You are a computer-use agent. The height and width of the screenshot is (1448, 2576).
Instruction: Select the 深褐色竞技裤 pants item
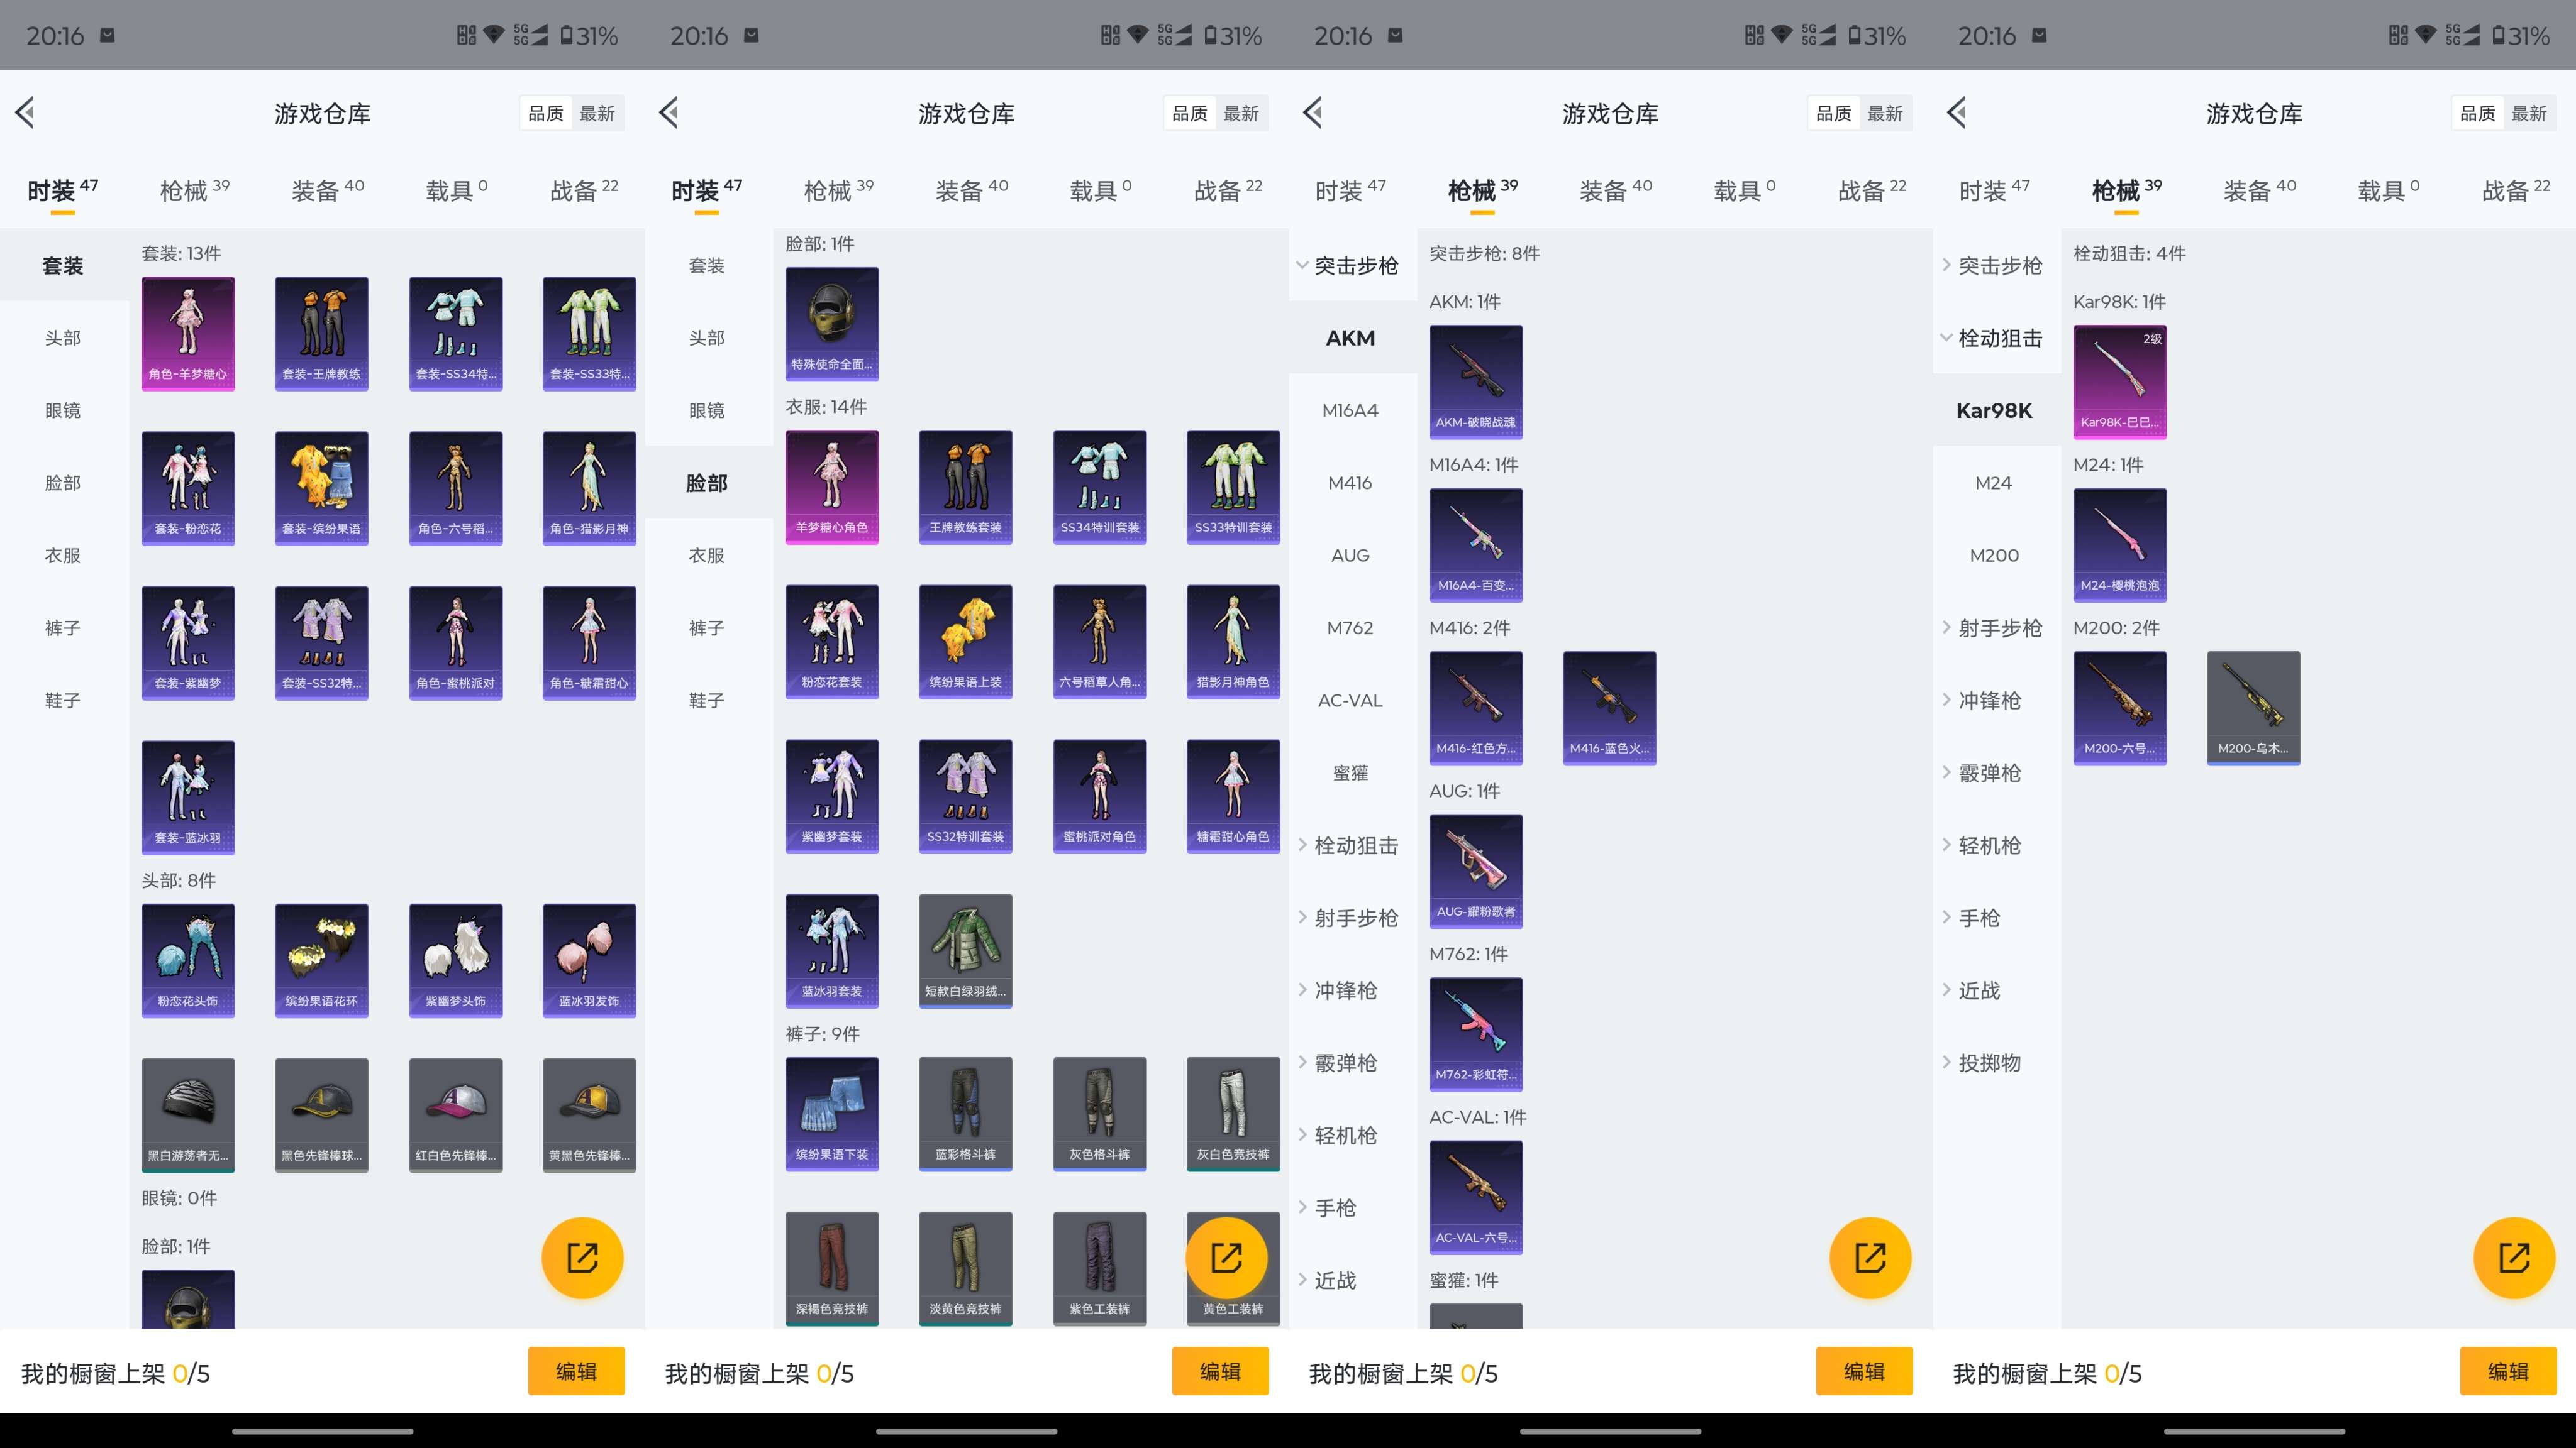coord(832,1269)
